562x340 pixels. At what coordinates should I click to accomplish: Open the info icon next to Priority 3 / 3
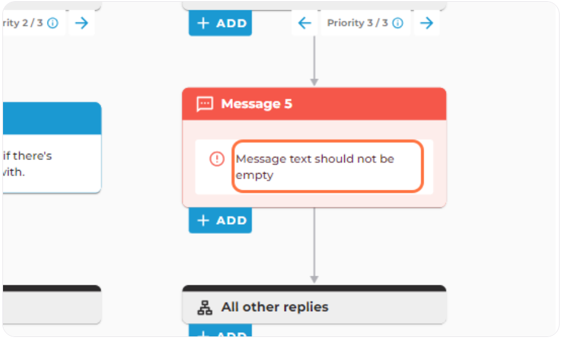click(398, 23)
